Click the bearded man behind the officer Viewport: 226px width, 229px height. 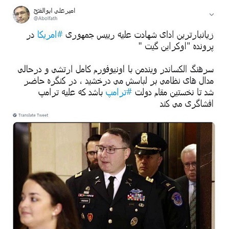[92, 152]
